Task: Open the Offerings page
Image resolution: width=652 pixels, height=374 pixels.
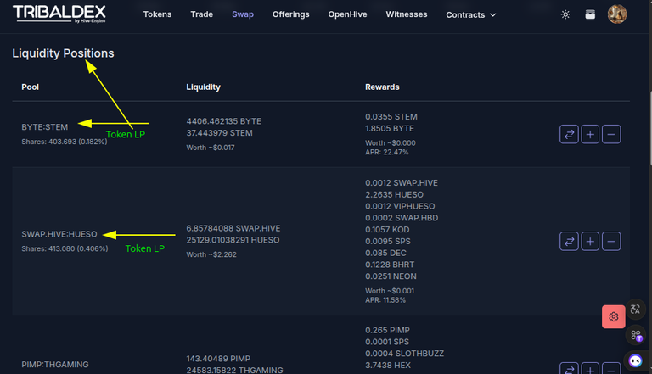Action: pyautogui.click(x=290, y=14)
